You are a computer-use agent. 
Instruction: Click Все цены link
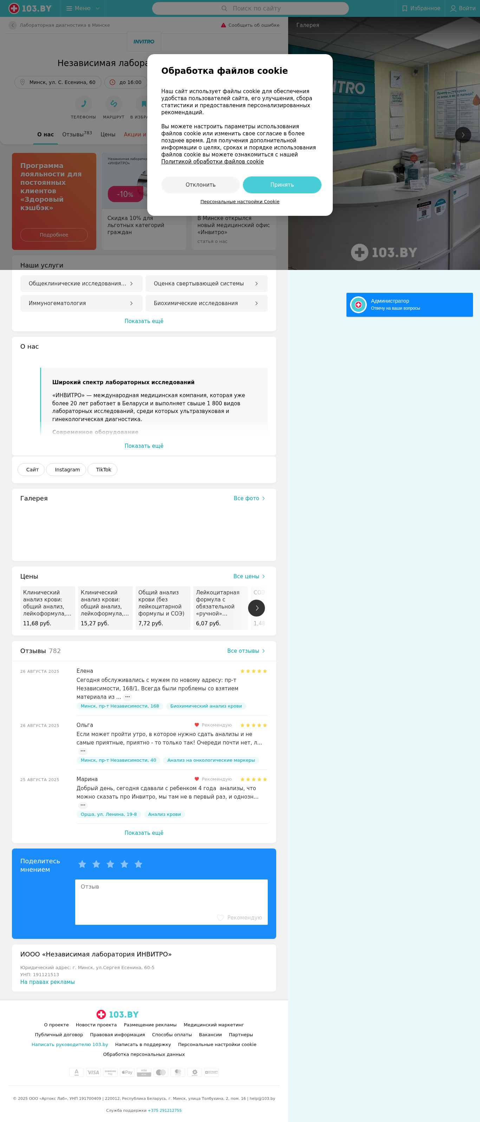click(249, 576)
